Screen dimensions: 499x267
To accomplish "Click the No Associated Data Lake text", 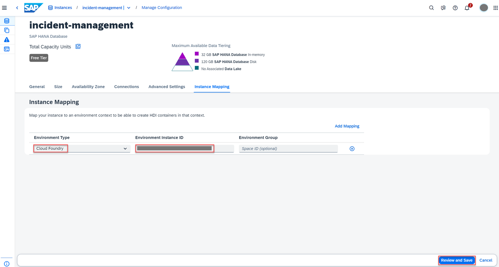I will pos(221,69).
